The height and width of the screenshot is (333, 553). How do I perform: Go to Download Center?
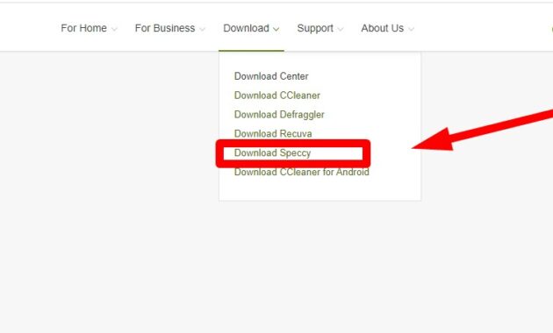271,76
